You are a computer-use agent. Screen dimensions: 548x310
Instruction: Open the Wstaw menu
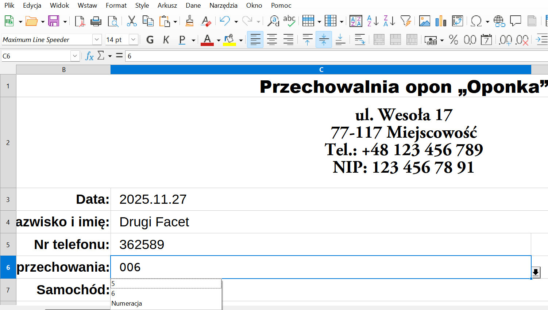click(87, 5)
